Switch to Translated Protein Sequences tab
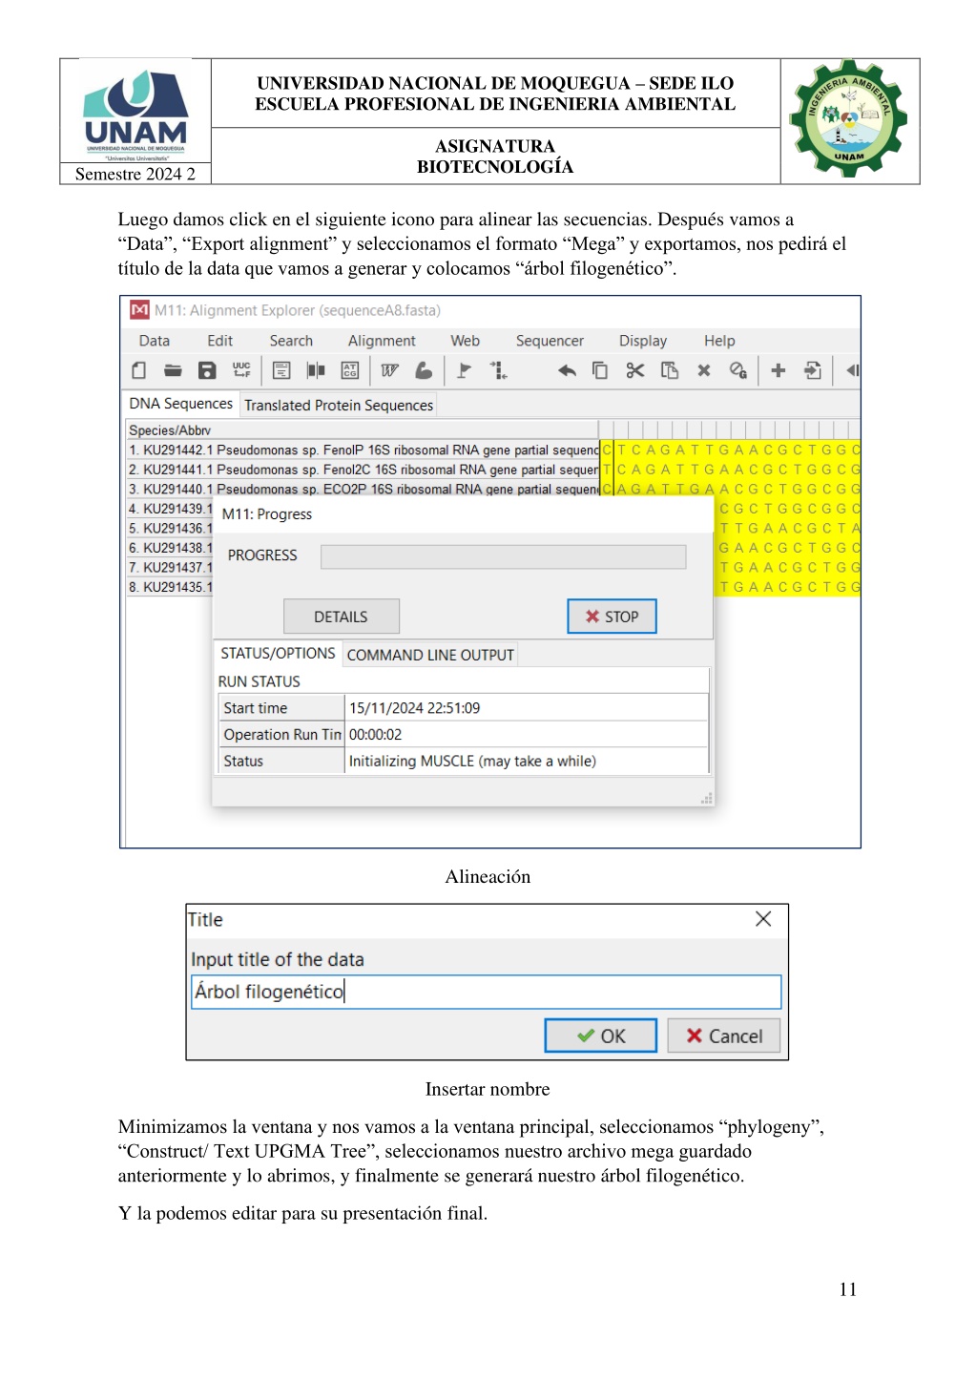 [x=339, y=405]
